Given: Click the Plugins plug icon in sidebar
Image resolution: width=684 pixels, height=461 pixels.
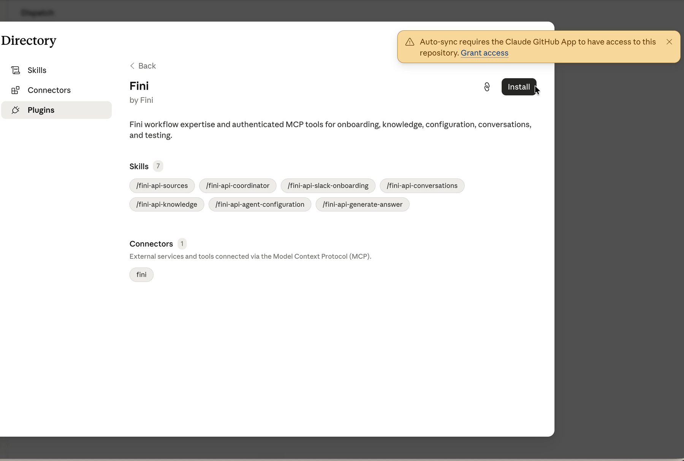Looking at the screenshot, I should coord(16,110).
